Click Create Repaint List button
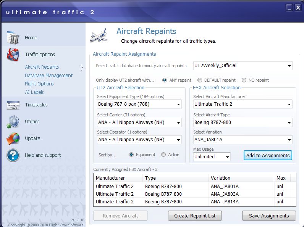The height and width of the screenshot is (227, 304). click(x=195, y=216)
